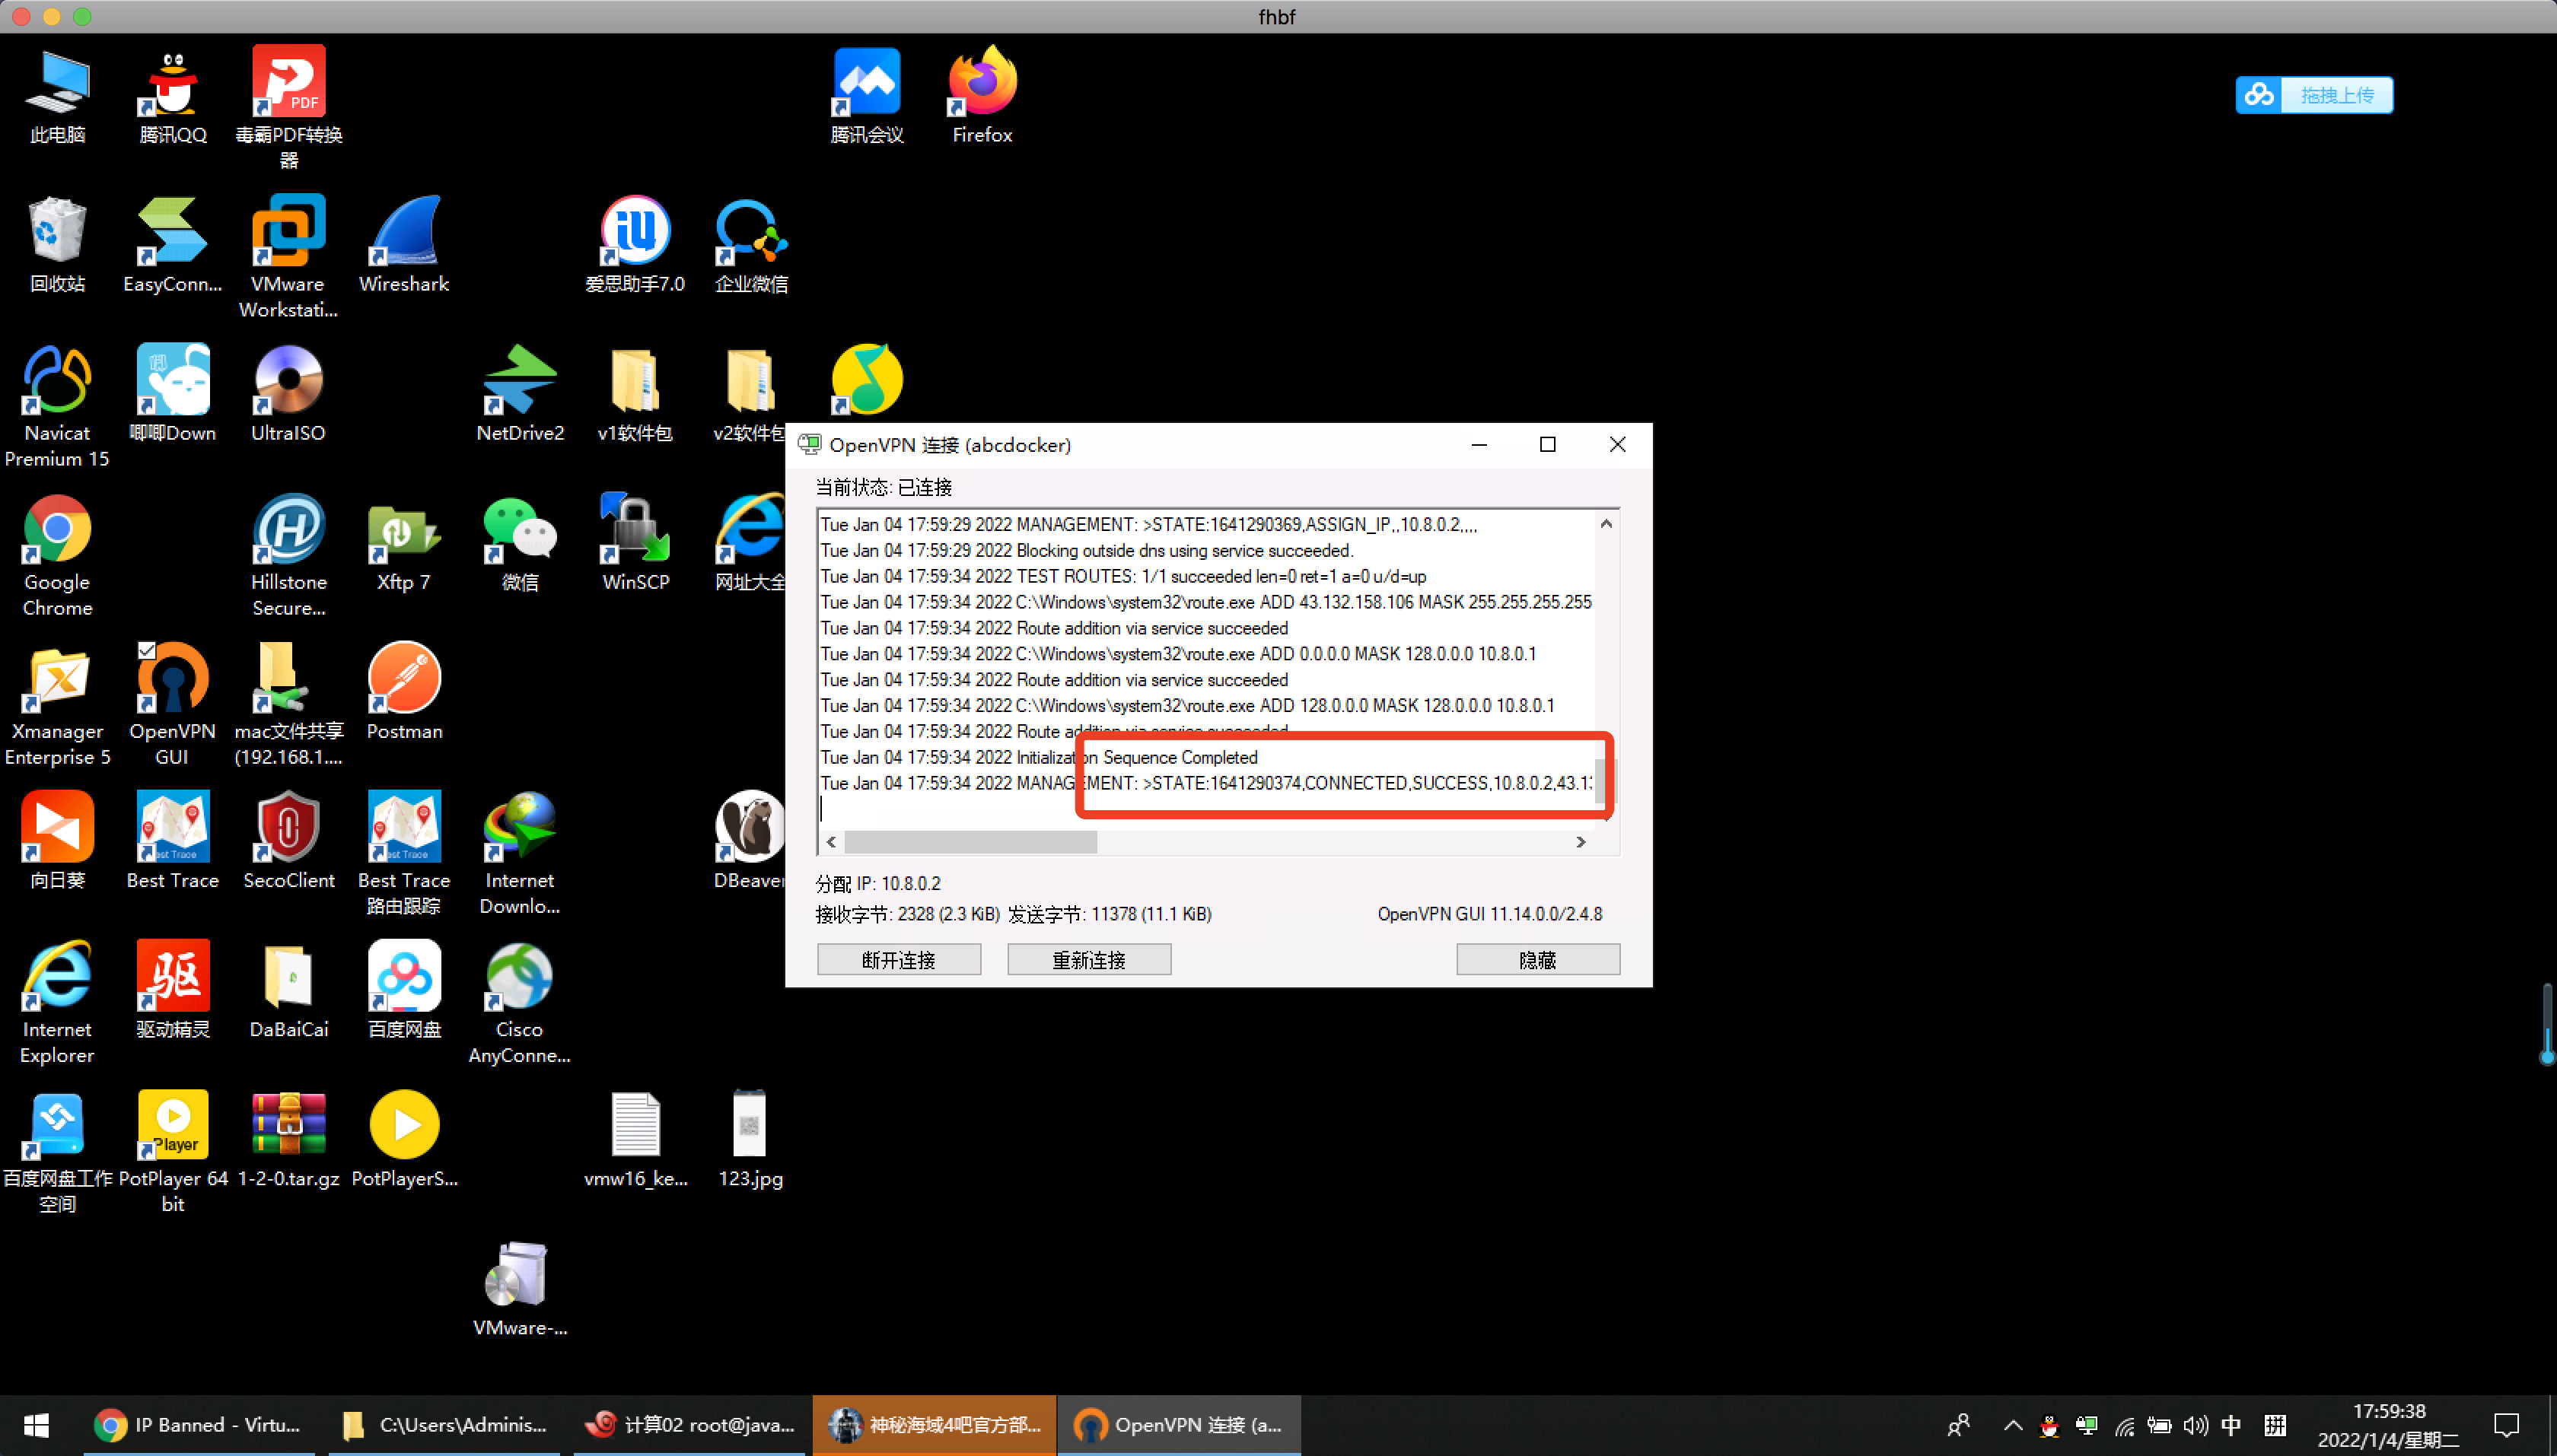
Task: Expand hidden icons with the tray chevron
Action: pos(2012,1425)
